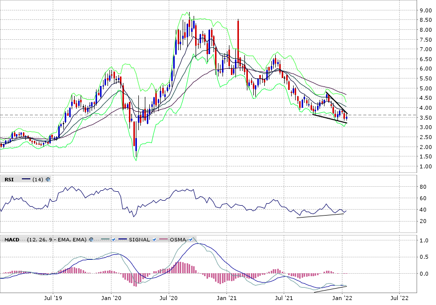Click the 9.00 price axis label
This screenshot has height=305, width=436.
click(x=425, y=10)
